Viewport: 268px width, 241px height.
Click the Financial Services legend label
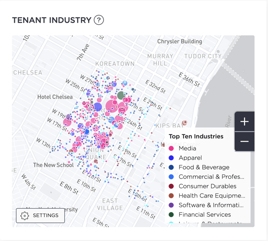205,214
